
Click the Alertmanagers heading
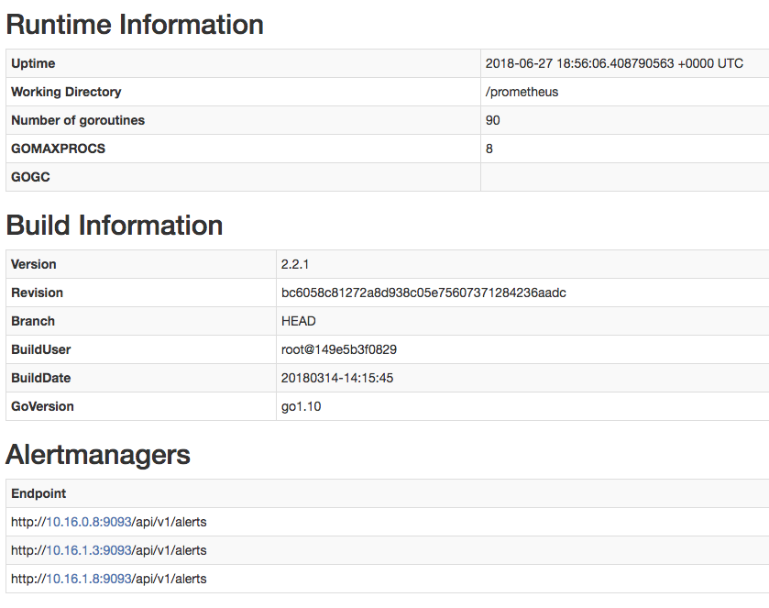pos(97,455)
